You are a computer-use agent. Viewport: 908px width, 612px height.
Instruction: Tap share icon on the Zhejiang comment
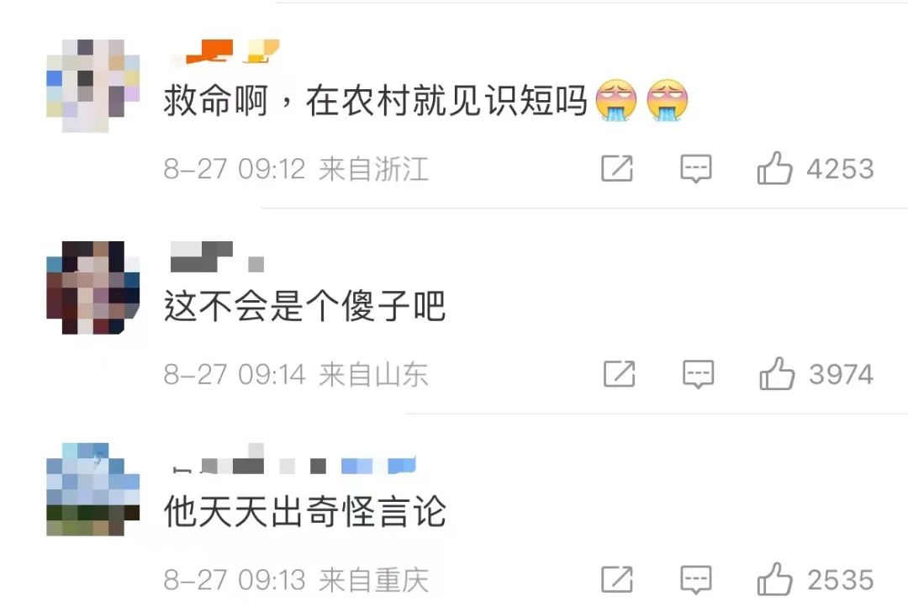(617, 168)
